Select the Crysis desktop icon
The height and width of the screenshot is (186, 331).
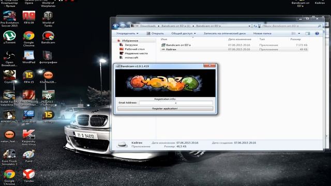coord(9,77)
